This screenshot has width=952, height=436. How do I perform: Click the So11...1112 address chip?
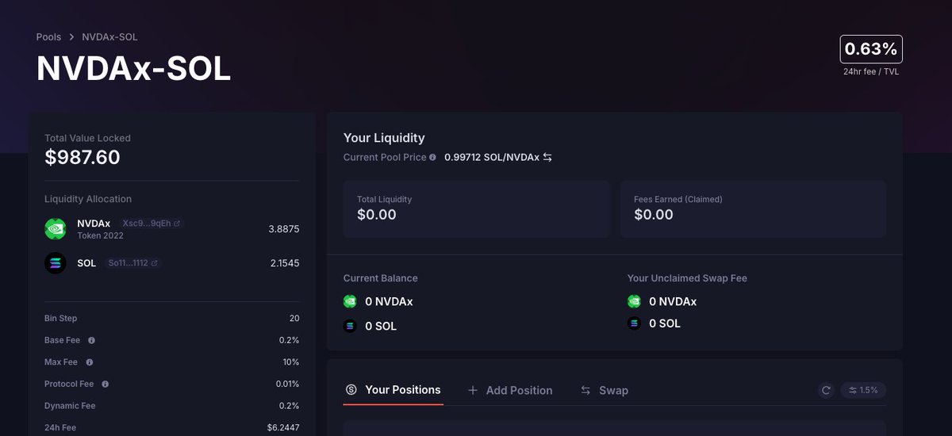(x=132, y=263)
